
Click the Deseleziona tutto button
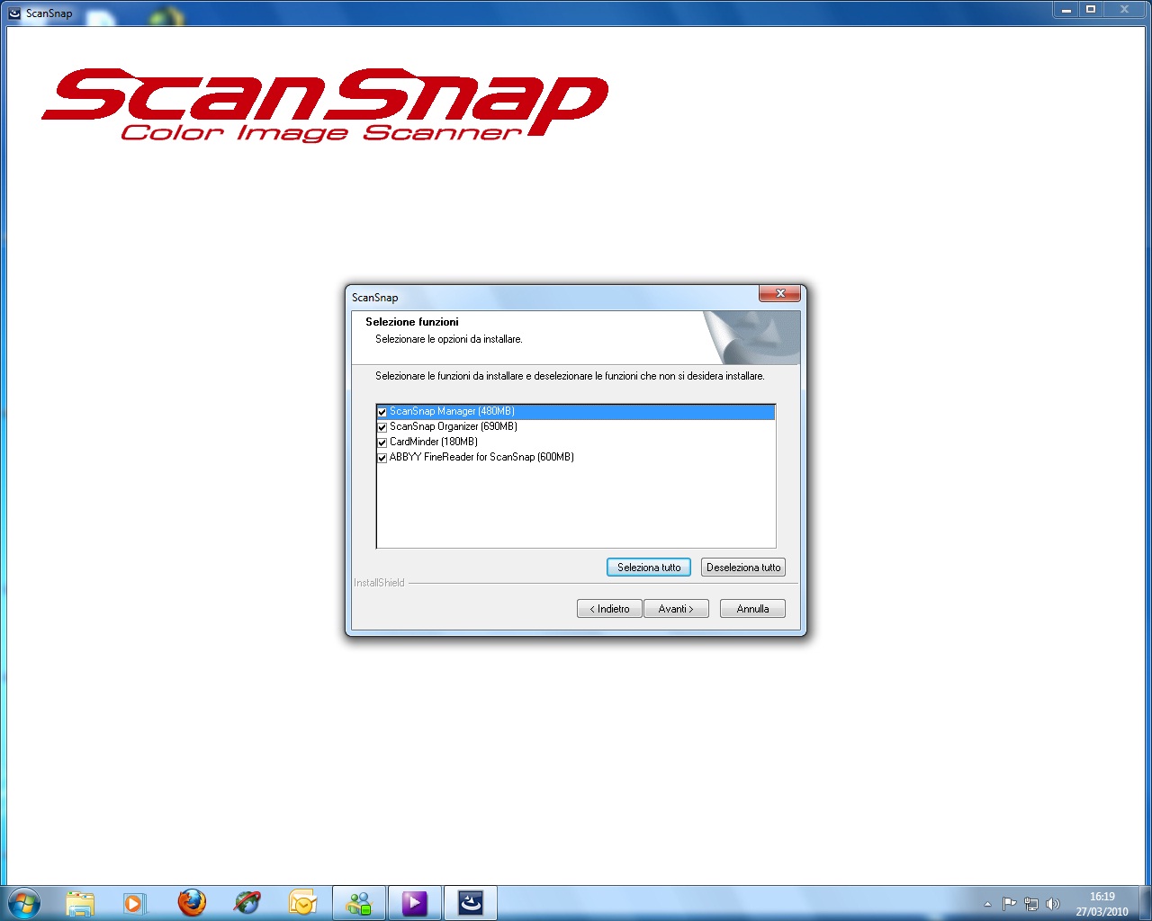[x=743, y=568]
